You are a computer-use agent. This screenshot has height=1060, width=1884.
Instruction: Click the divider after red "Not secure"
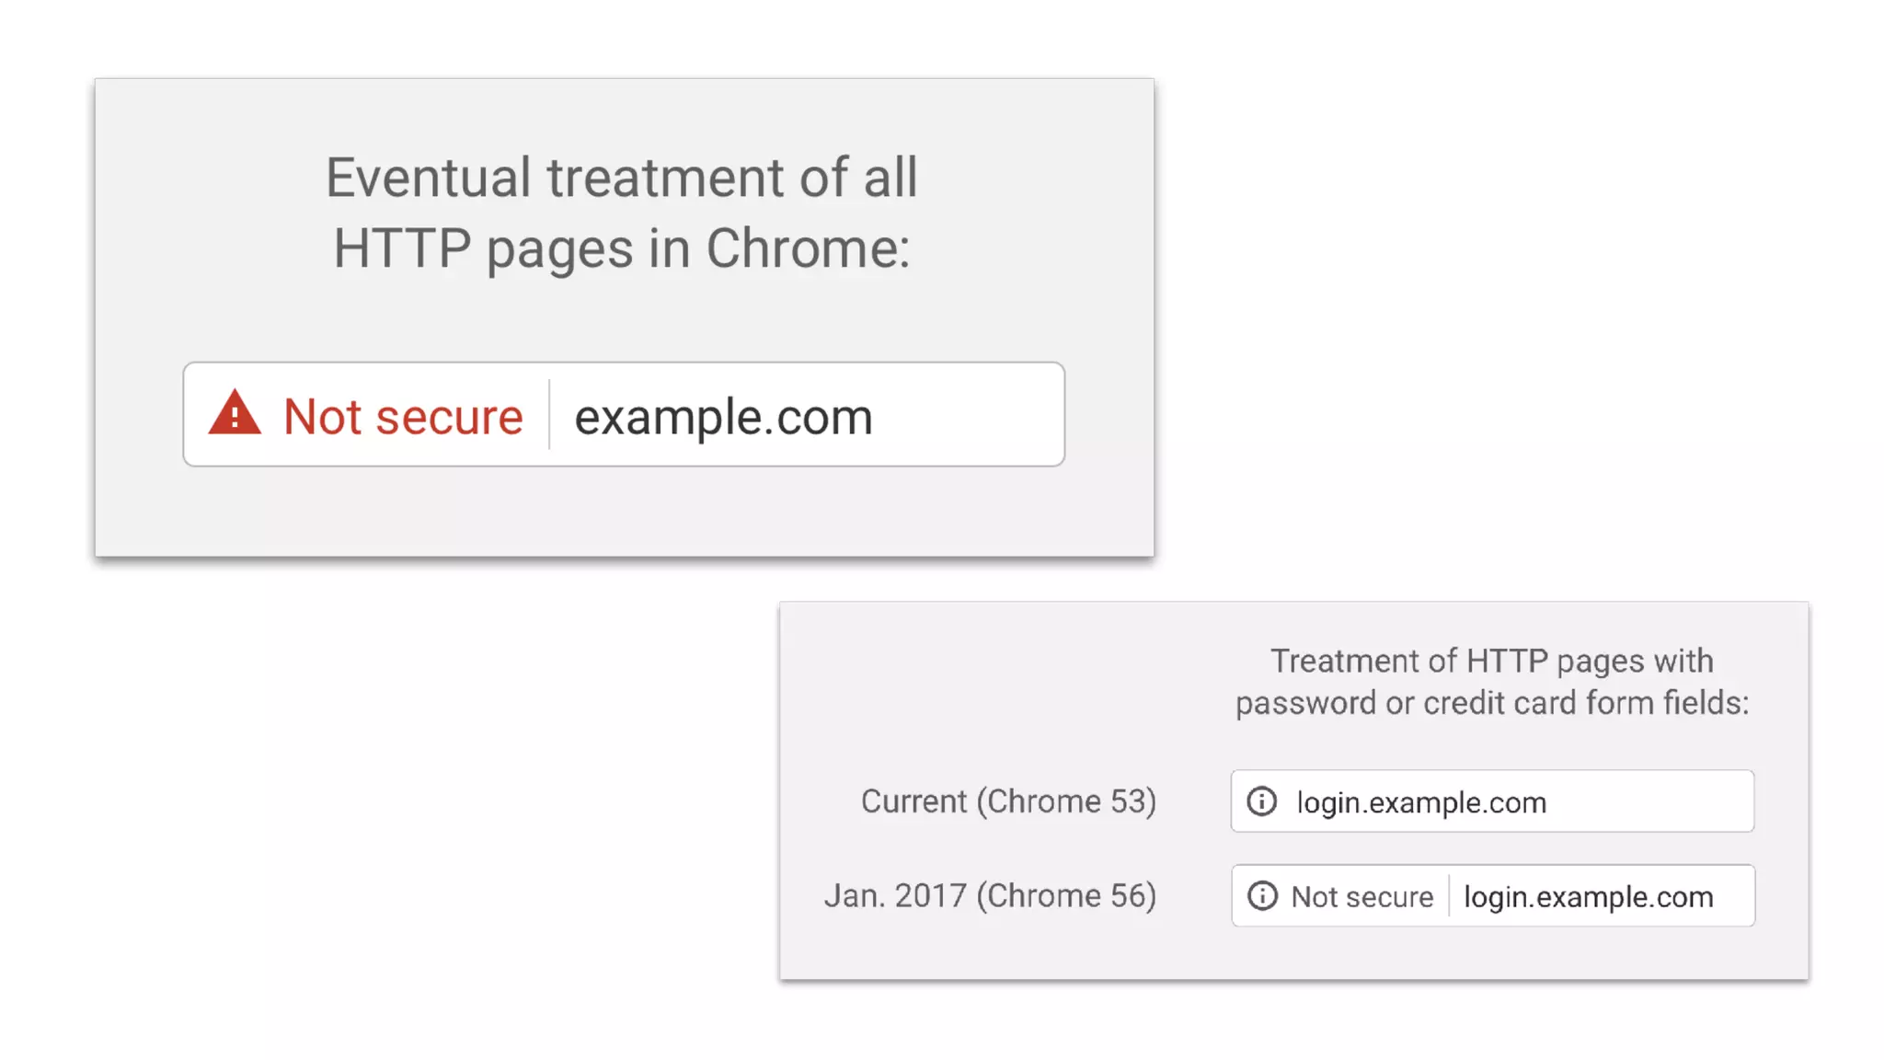[549, 414]
